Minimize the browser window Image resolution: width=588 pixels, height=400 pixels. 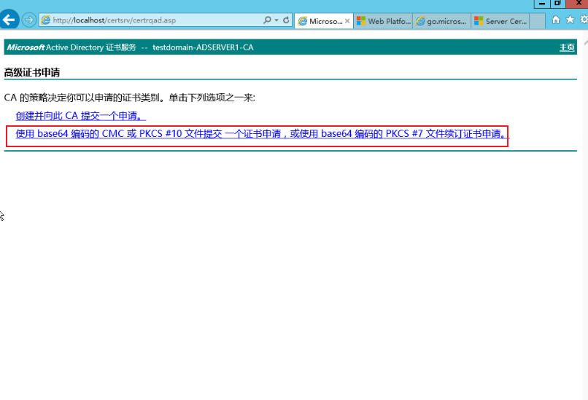pos(542,4)
